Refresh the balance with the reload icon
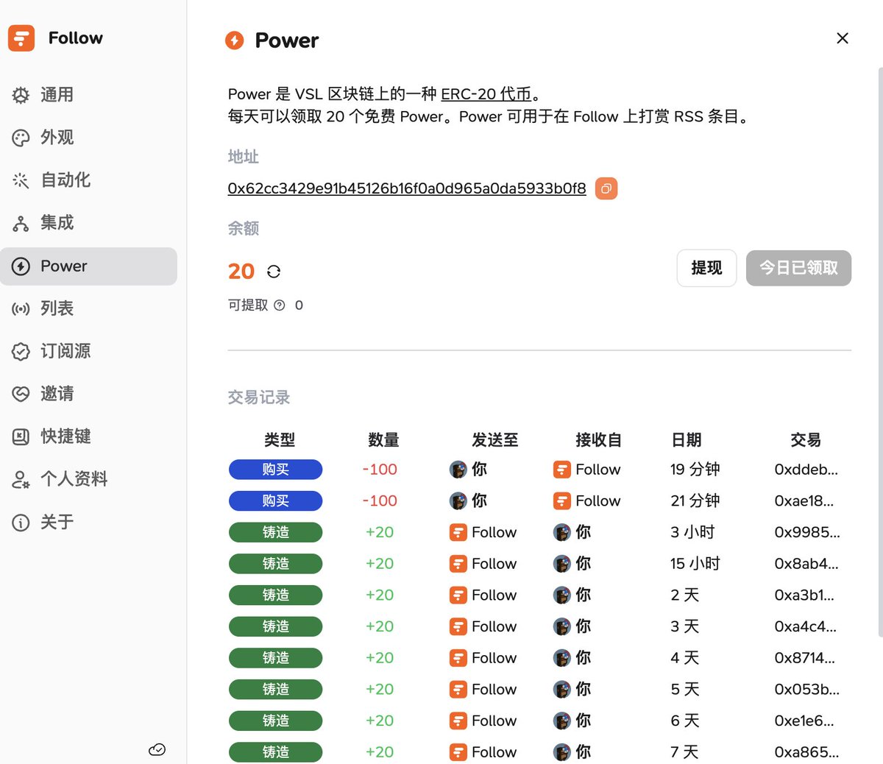The image size is (883, 764). tap(274, 272)
